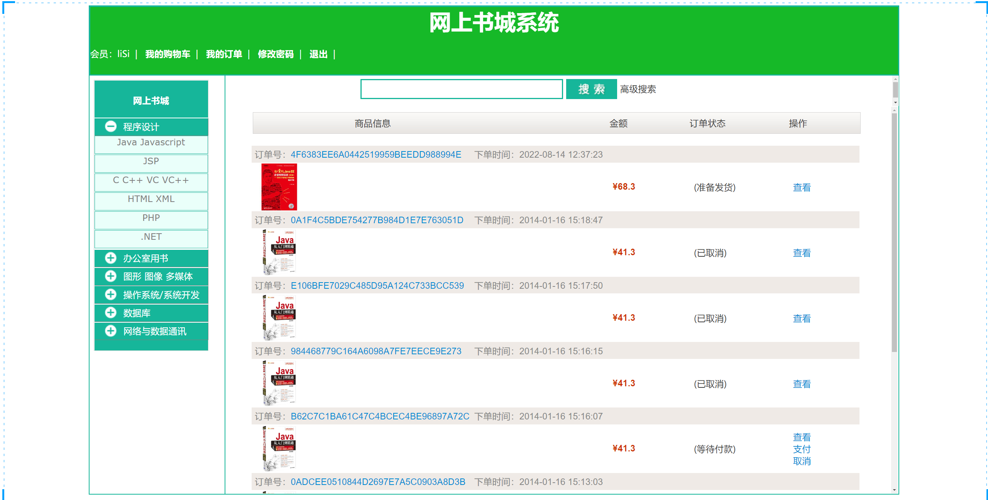The height and width of the screenshot is (500, 988).
Task: Click the Java book cover in order 0A1F4C5B
Action: point(279,253)
